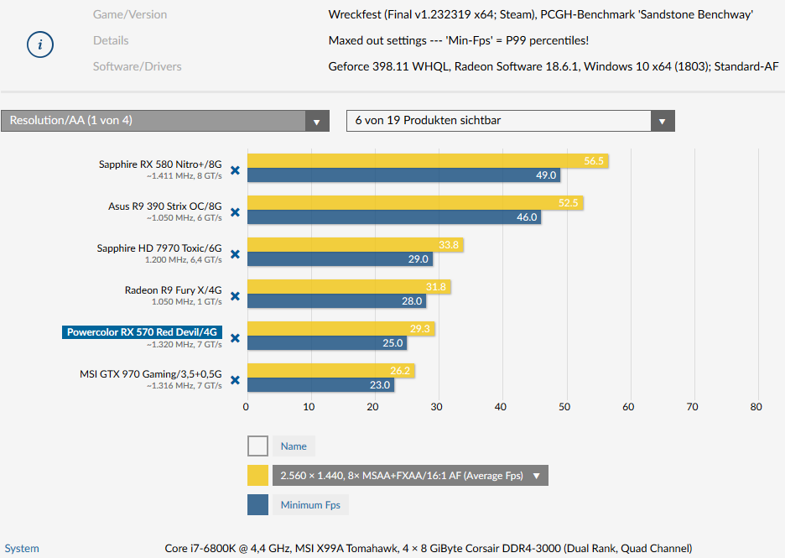
Task: Open the 2.560 × 1.440 Average Fps dropdown
Action: tap(410, 476)
